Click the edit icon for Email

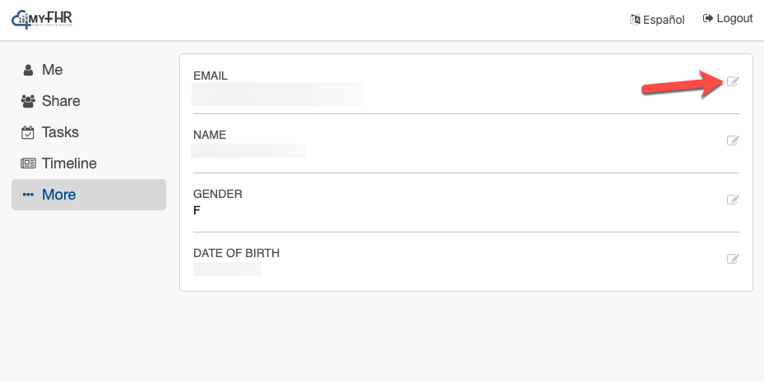pos(733,81)
